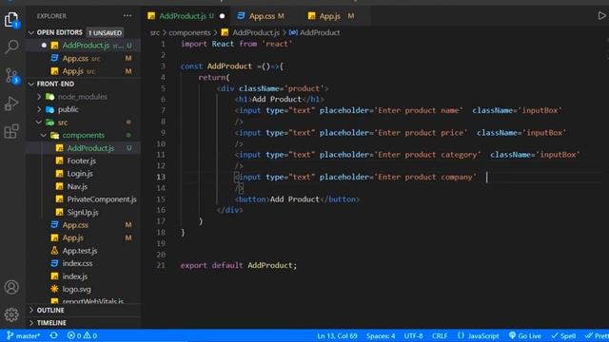The height and width of the screenshot is (342, 609).
Task: Expand the Outline section
Action: tap(50, 311)
